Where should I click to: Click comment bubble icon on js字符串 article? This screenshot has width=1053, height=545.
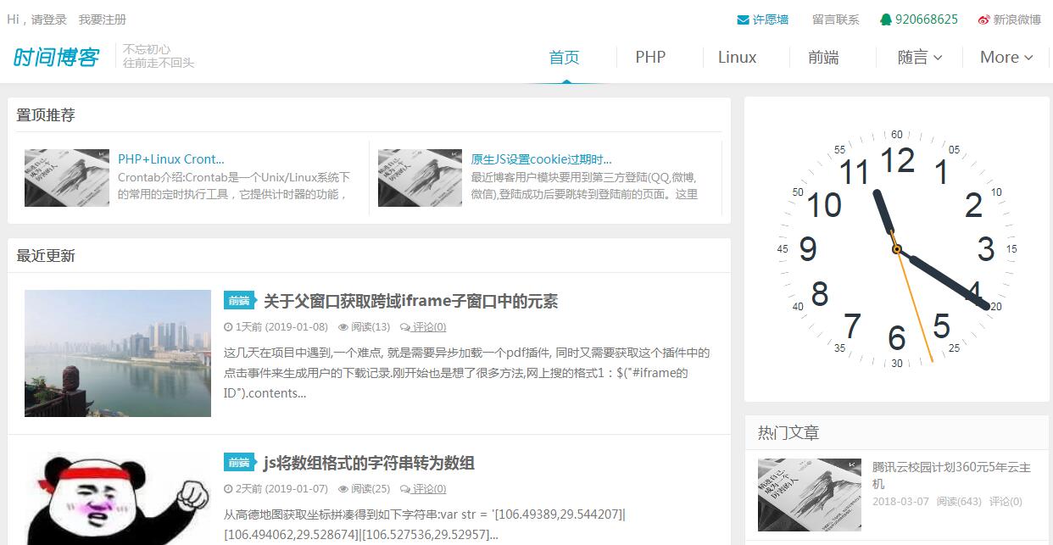(x=405, y=489)
